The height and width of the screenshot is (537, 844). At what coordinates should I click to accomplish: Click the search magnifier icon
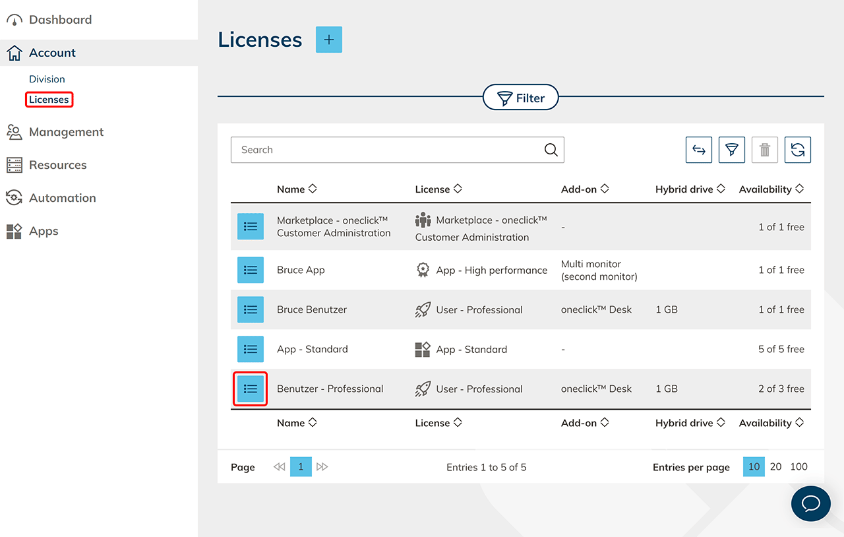coord(551,150)
